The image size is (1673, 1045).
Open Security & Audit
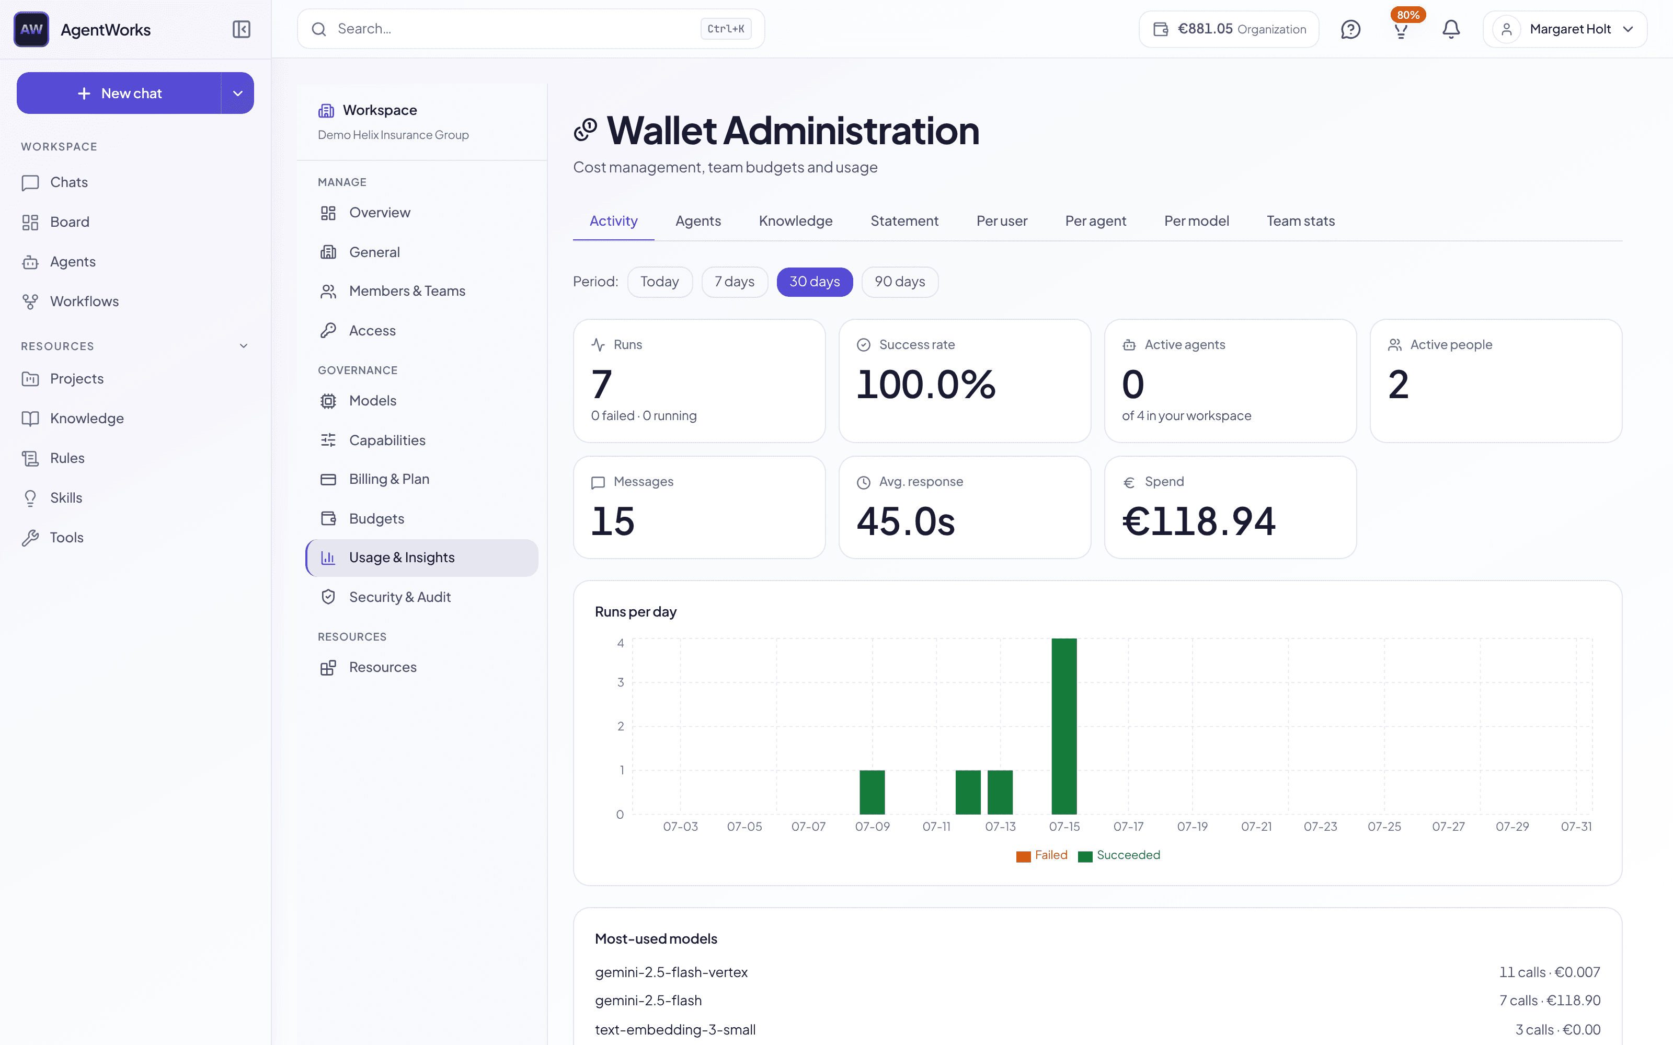tap(422, 597)
